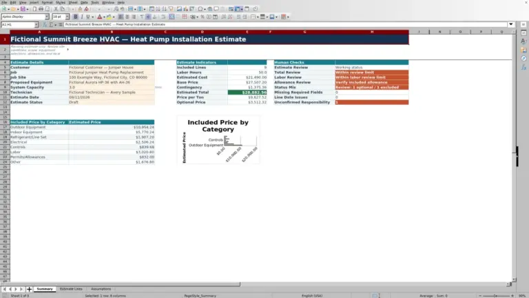Click the Add new sheet plus icon
529x298 pixels.
coord(29,289)
